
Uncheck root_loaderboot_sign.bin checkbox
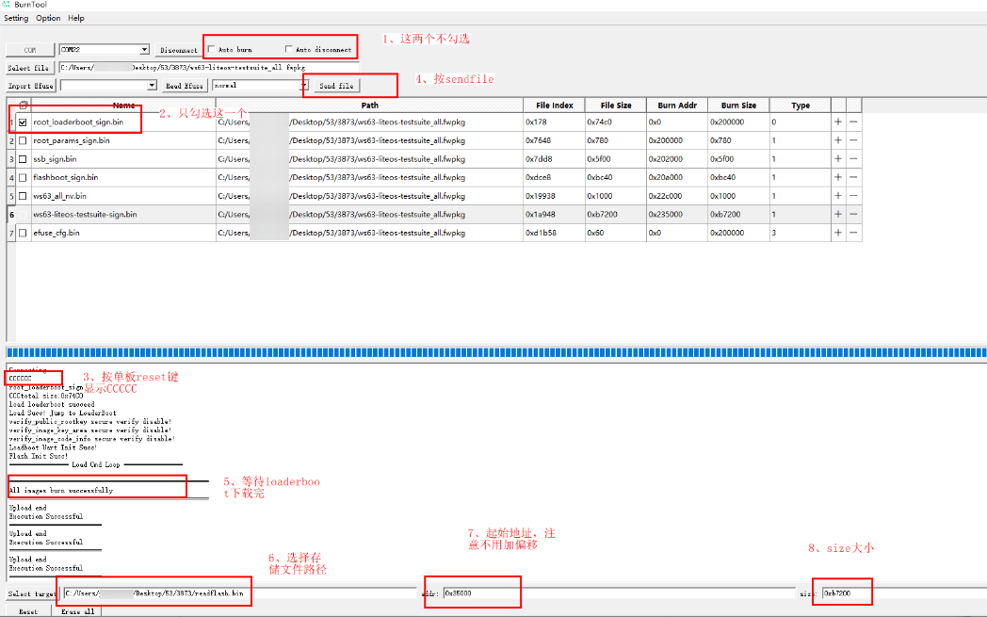23,122
